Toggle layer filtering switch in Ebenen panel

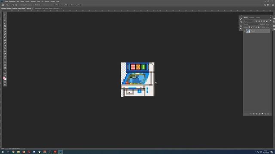(271, 21)
